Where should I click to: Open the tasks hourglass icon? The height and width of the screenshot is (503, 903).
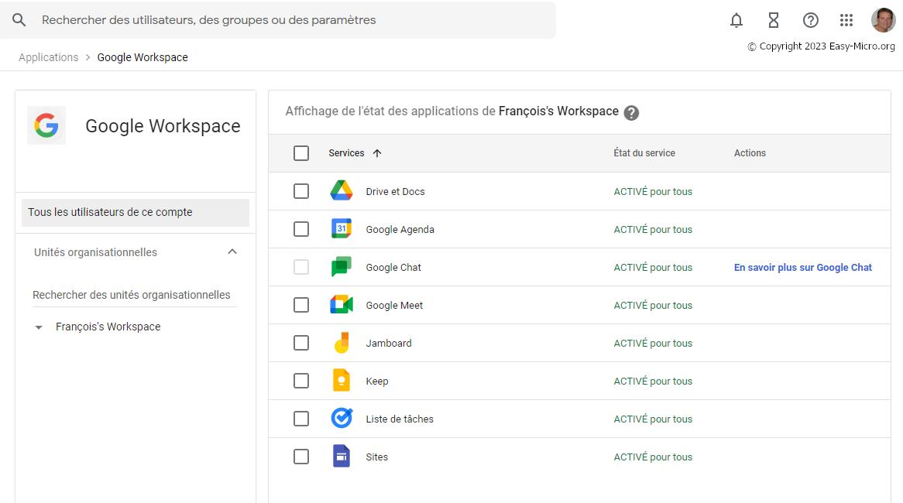coord(774,21)
